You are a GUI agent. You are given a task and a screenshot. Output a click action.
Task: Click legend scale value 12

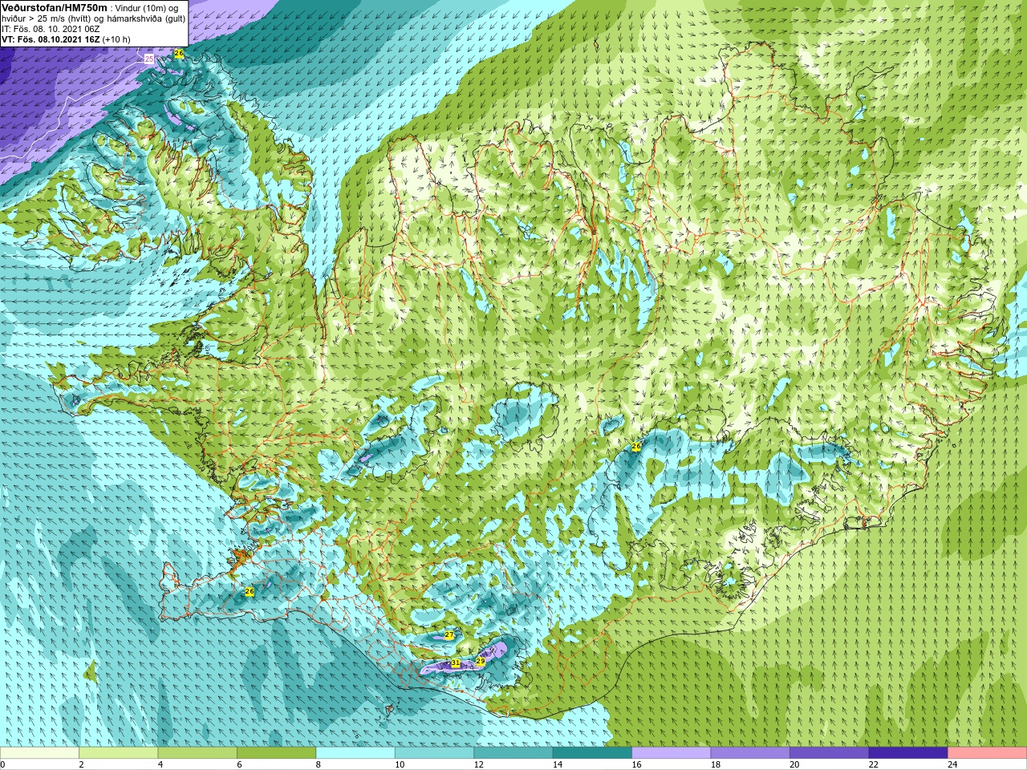pyautogui.click(x=478, y=765)
